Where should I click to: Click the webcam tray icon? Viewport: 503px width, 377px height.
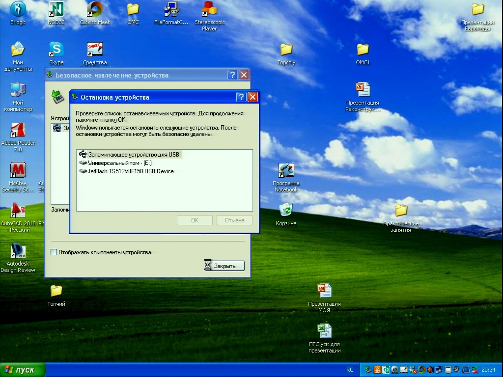pyautogui.click(x=394, y=370)
